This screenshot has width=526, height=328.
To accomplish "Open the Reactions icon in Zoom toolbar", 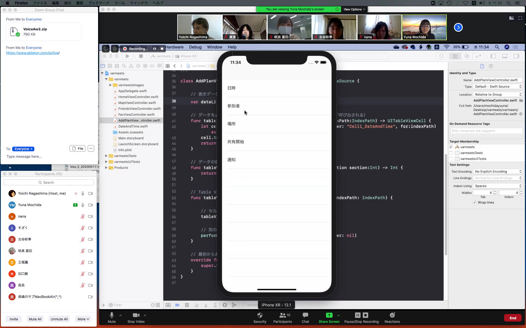I will (392, 315).
